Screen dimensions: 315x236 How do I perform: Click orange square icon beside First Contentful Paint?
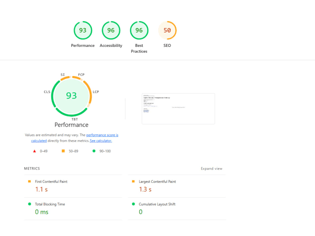pos(29,181)
